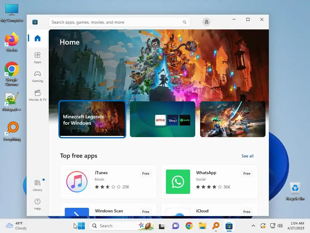Open the Recycle Bin desktop icon
Screen dimensions: 310x233
coord(295,191)
